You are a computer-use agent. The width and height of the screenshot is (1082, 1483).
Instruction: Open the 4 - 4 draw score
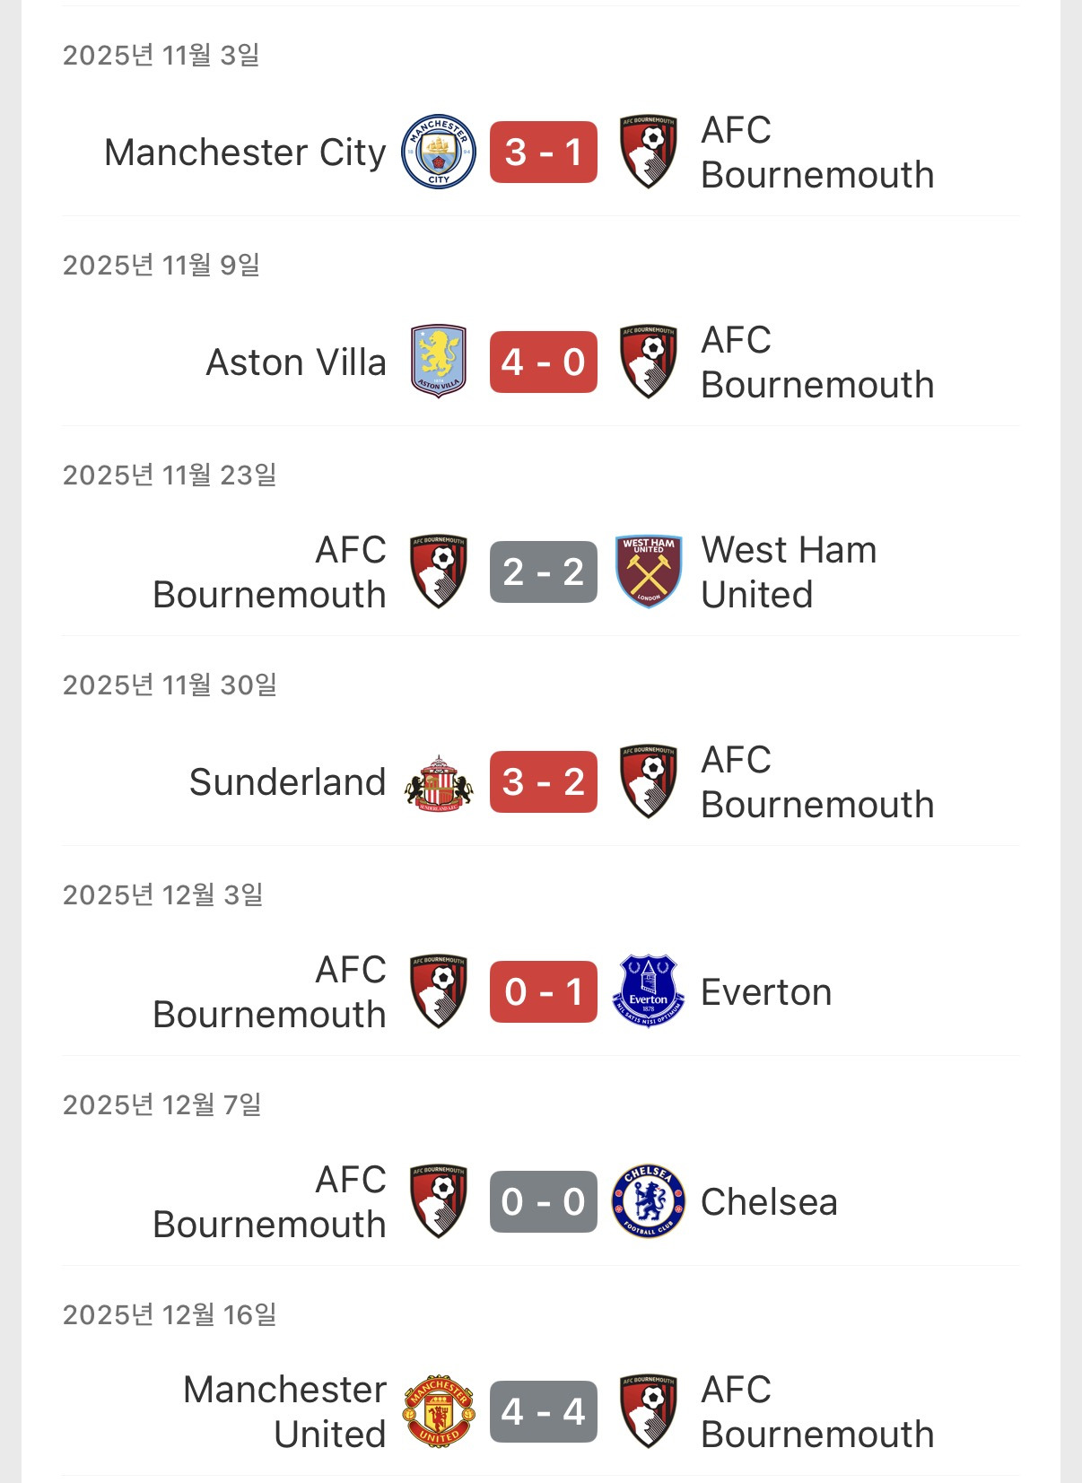[544, 1411]
